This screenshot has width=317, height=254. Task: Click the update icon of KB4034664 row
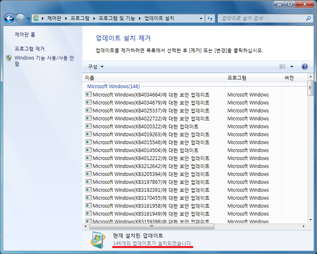(x=88, y=94)
